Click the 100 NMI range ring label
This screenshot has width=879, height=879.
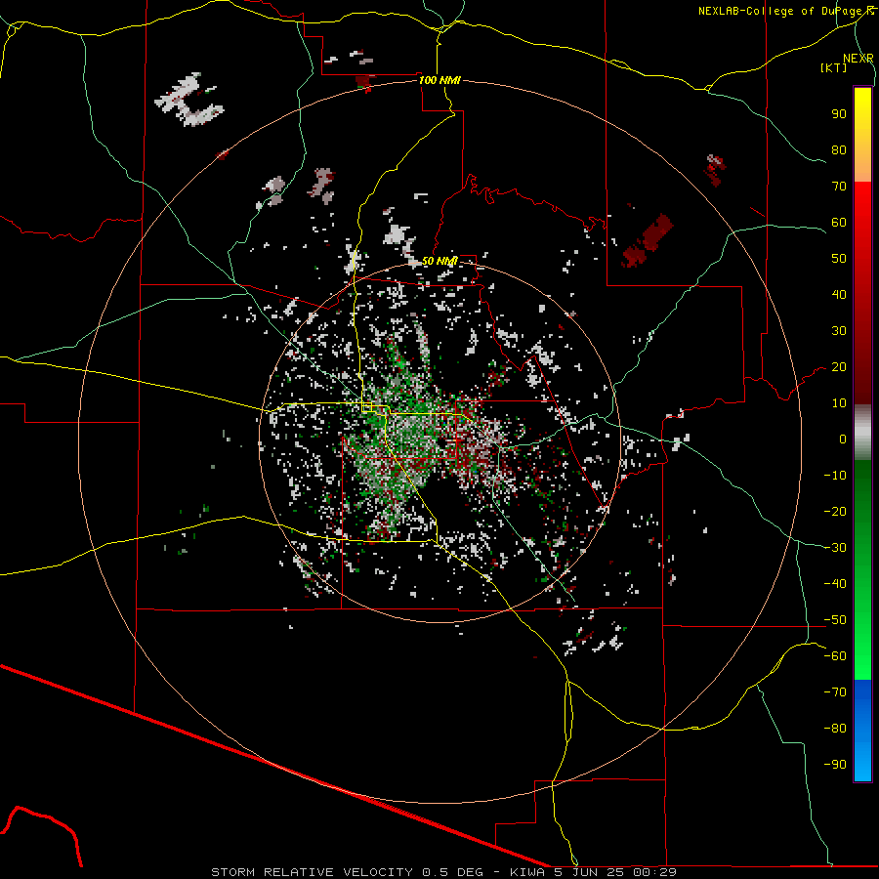[x=439, y=80]
